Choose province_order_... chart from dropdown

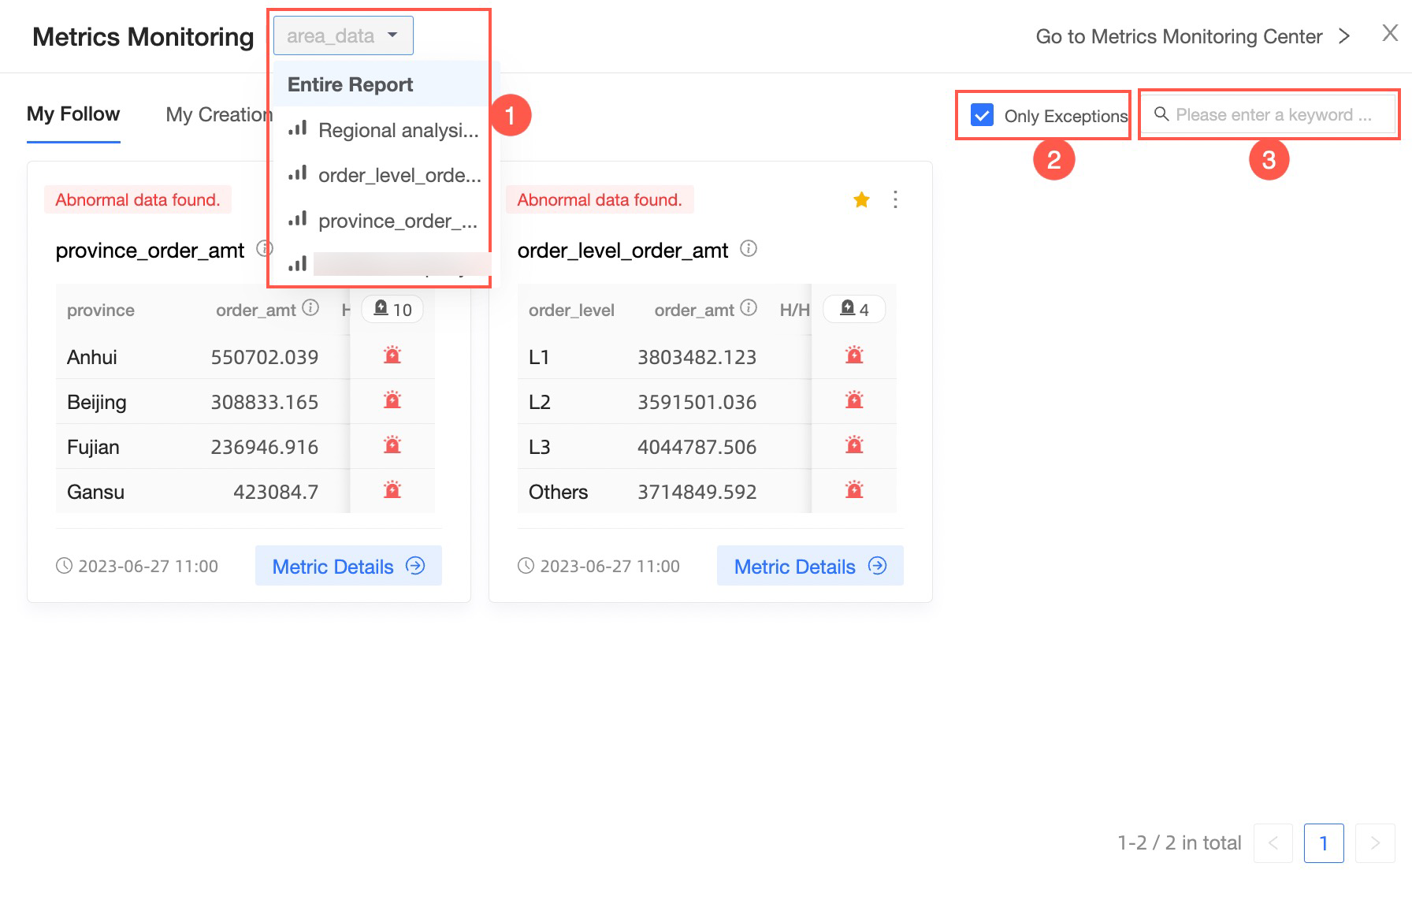(x=380, y=221)
